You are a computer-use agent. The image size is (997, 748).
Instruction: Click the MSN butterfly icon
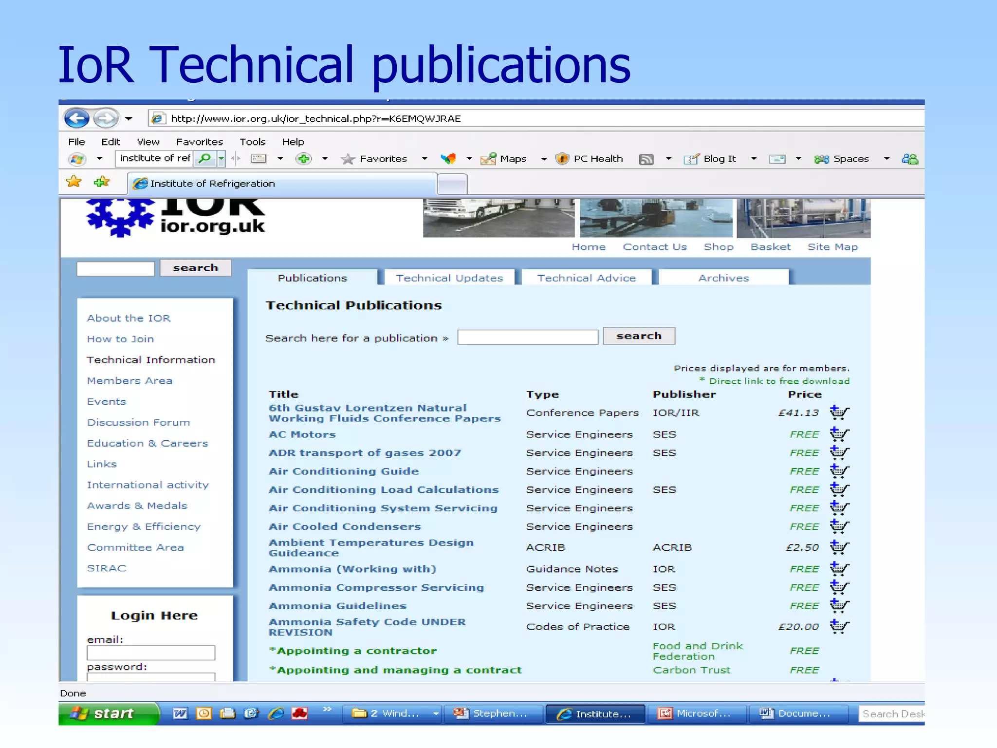pyautogui.click(x=448, y=159)
